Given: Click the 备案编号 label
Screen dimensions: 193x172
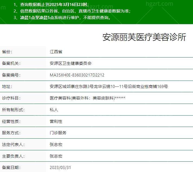Looking at the screenshot, I should [11, 75].
